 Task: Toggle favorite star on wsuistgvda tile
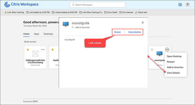click(x=152, y=50)
